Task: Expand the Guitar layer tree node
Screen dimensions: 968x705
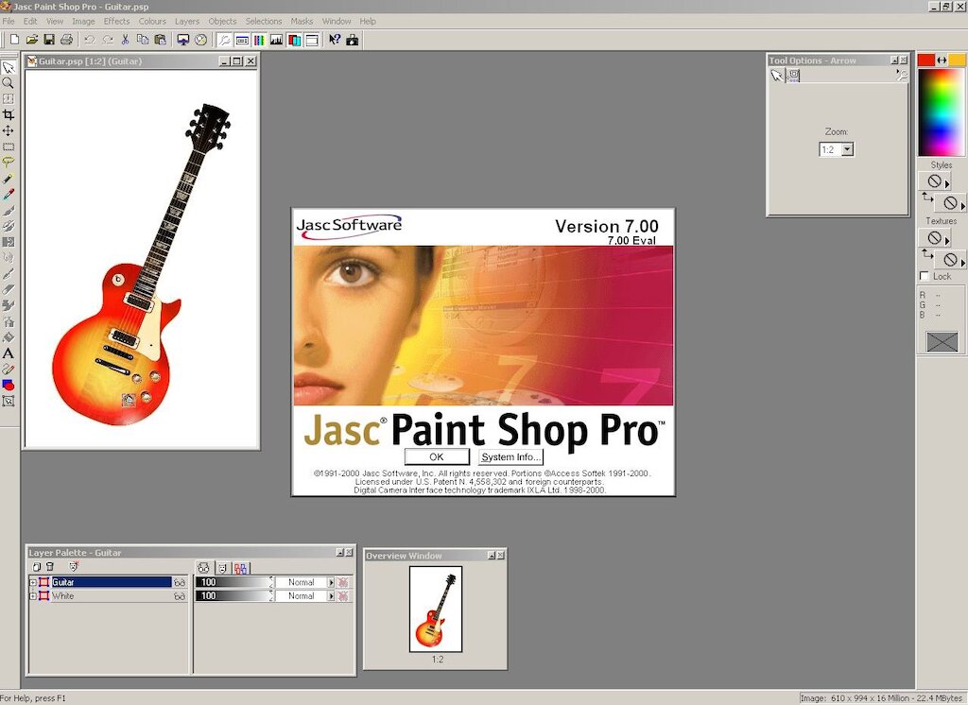Action: 33,583
